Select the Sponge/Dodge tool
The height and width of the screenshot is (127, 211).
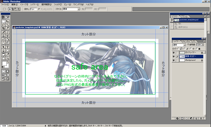coord(8,43)
